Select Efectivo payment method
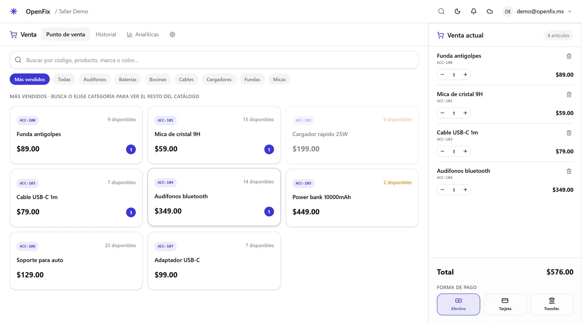Screen dimensions: 582x323 pos(458,304)
